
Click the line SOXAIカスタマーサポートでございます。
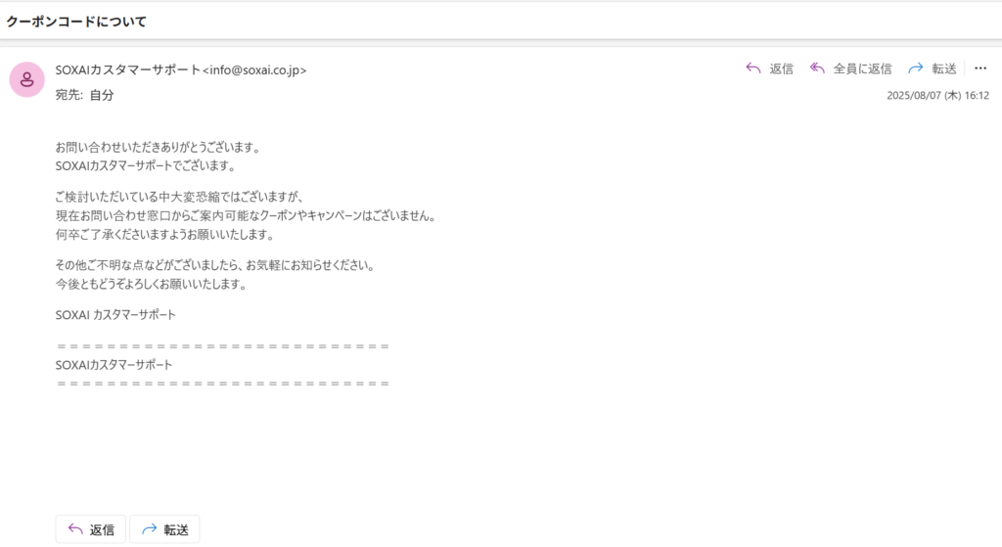pos(146,165)
